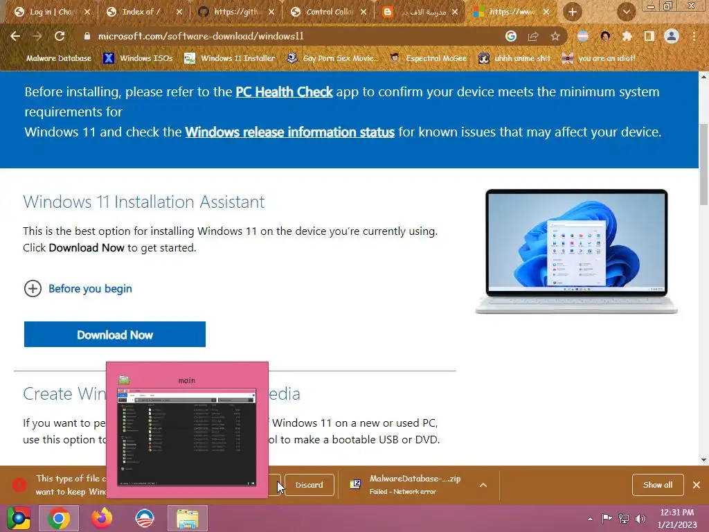709x532 pixels.
Task: Click the taskbar clock and date
Action: coord(677,518)
